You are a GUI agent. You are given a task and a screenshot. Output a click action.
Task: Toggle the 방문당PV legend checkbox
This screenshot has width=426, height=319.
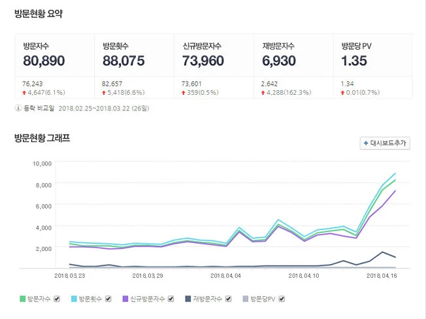coord(282,299)
